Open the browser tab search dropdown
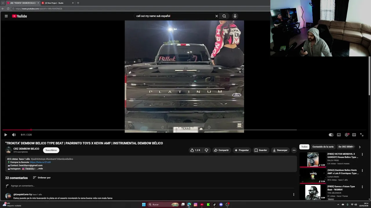This screenshot has height=208, width=371. click(x=3, y=3)
